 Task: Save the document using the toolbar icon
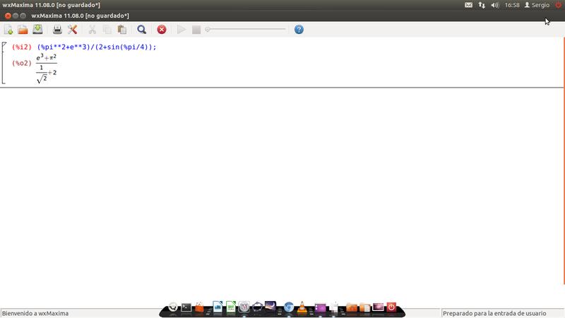click(37, 30)
